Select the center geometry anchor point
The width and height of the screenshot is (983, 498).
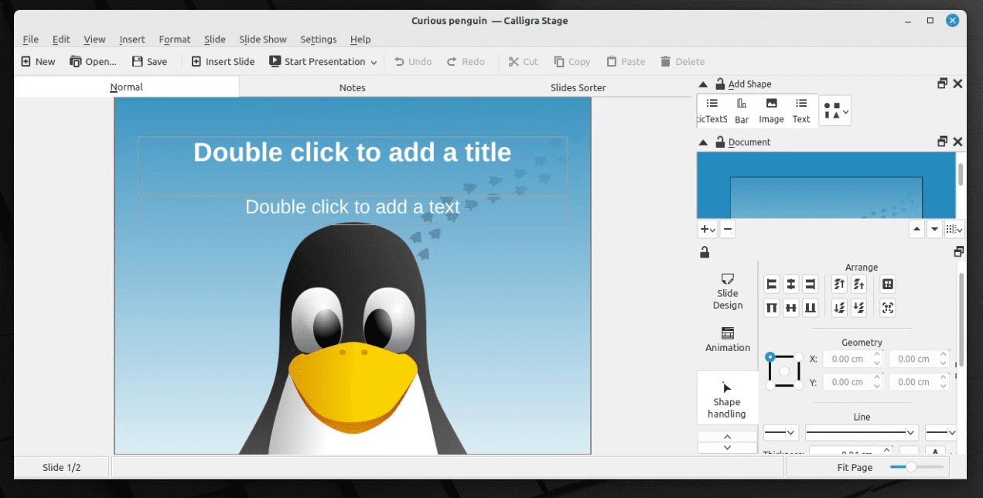pos(784,371)
